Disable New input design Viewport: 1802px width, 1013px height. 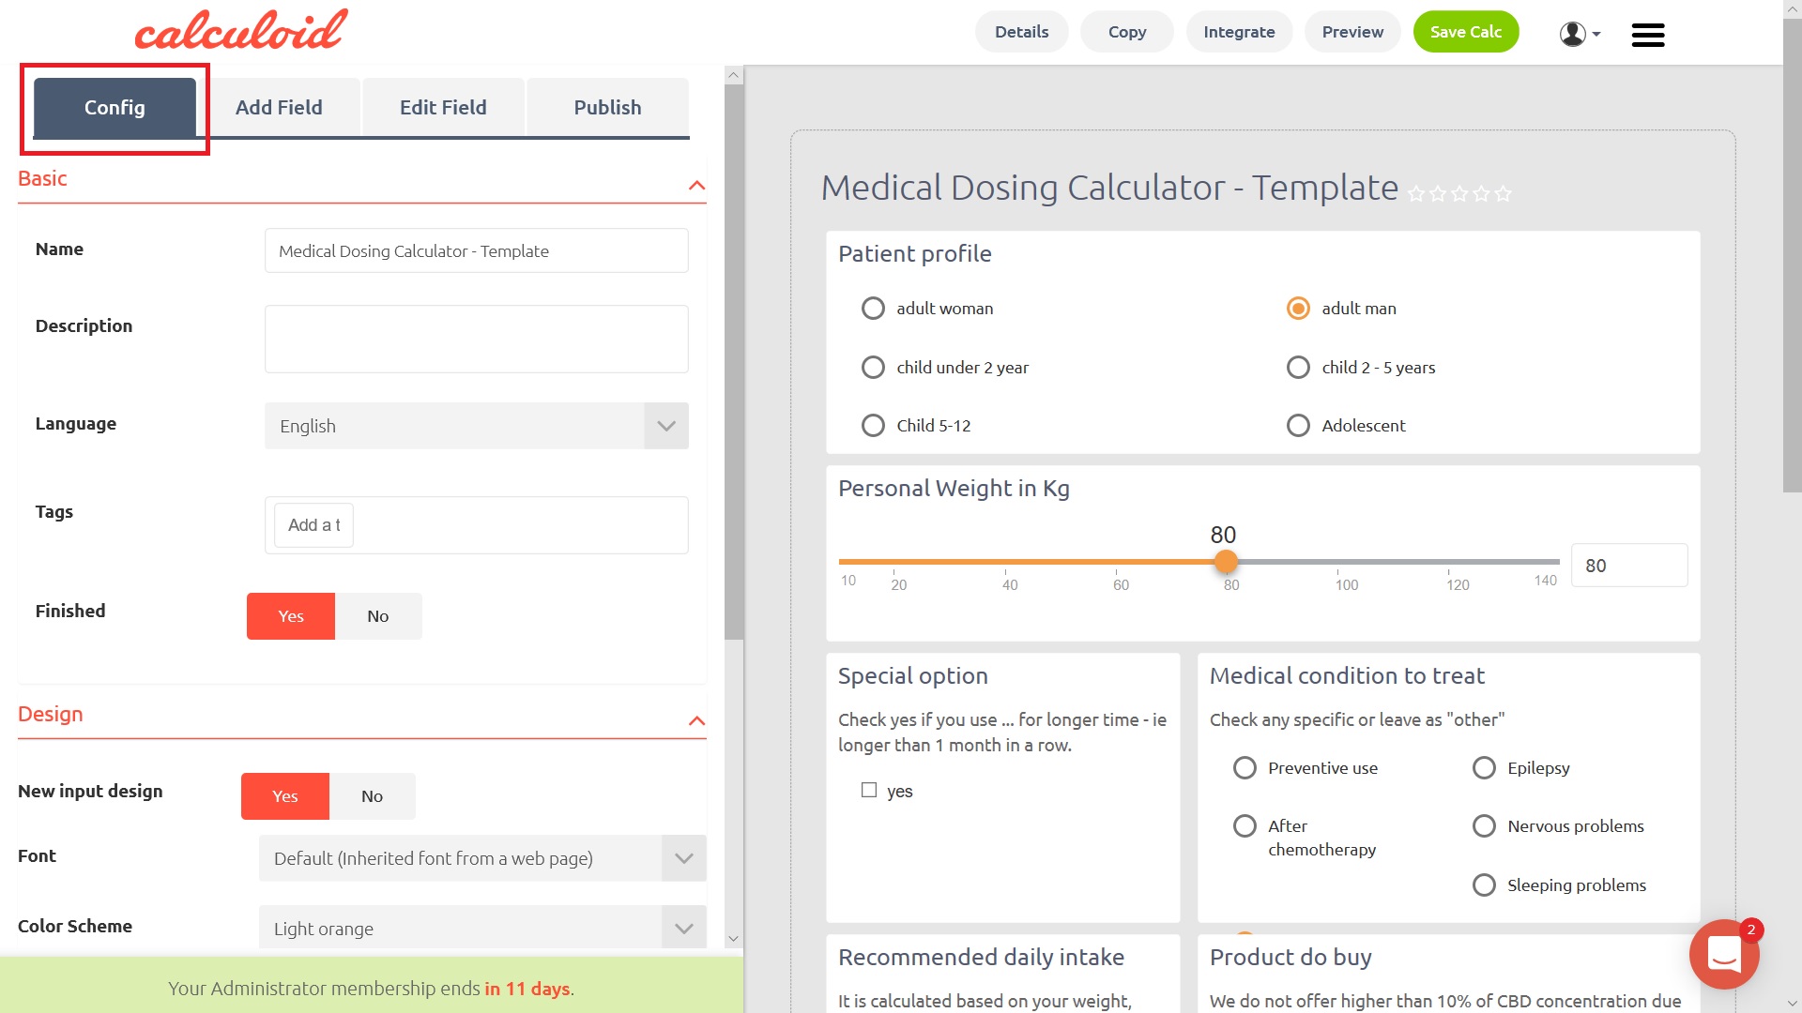click(x=372, y=796)
